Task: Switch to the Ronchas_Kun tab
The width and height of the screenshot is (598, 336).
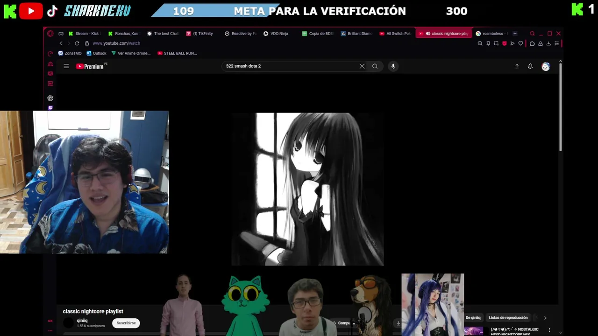Action: pos(123,34)
